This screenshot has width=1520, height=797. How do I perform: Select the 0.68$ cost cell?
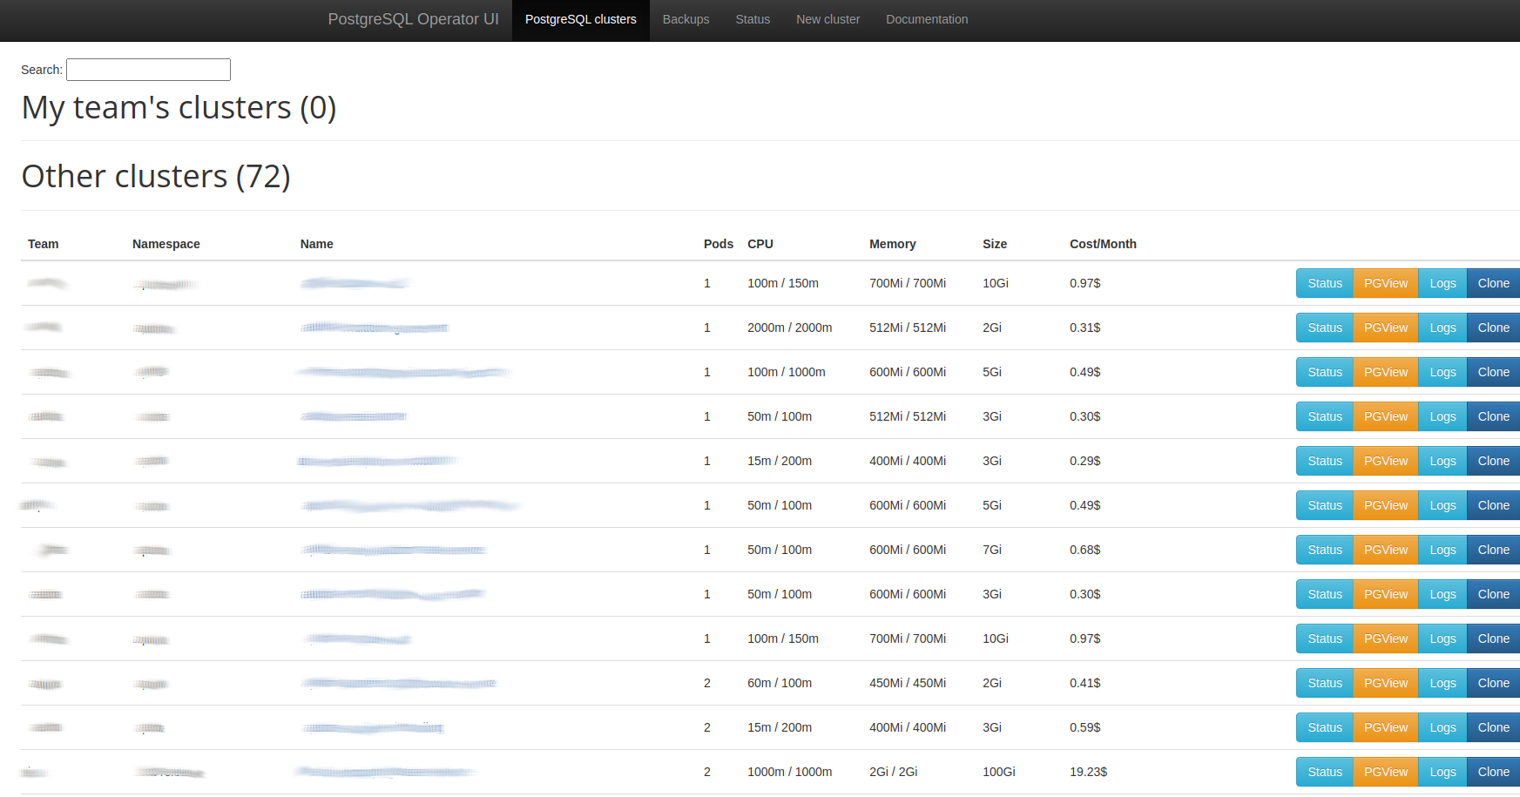1085,550
